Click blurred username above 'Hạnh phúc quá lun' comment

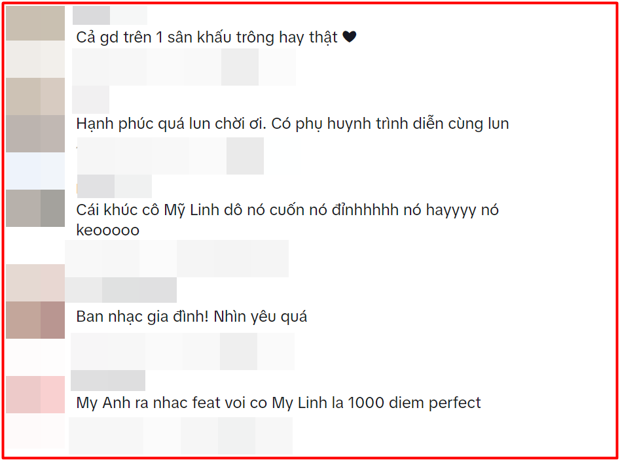click(90, 99)
